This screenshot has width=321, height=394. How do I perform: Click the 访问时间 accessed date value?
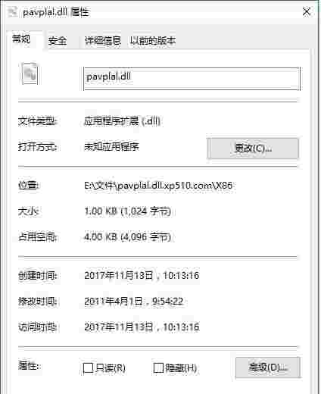coord(142,327)
